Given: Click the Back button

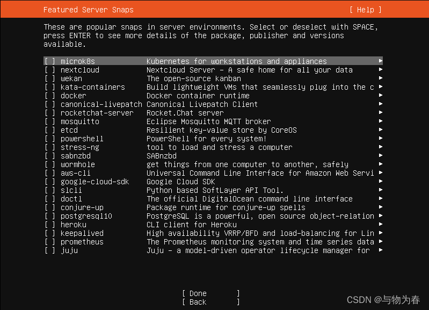Looking at the screenshot, I should pyautogui.click(x=211, y=302).
